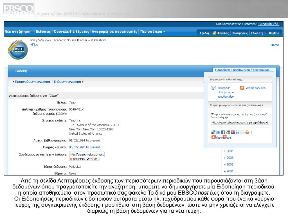Click the Αρχεία ροής RSS link
The height and width of the screenshot is (216, 288).
[x=256, y=88]
